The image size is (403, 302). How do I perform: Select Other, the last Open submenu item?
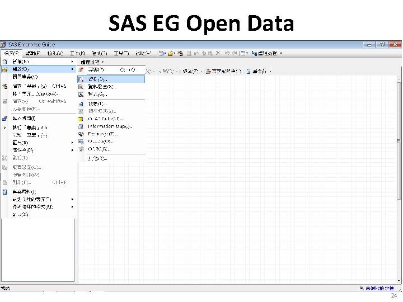(111, 158)
